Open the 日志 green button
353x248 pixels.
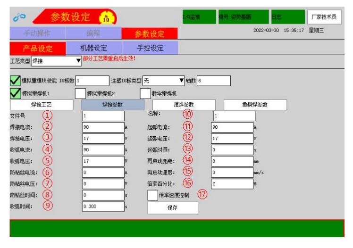coord(288,17)
